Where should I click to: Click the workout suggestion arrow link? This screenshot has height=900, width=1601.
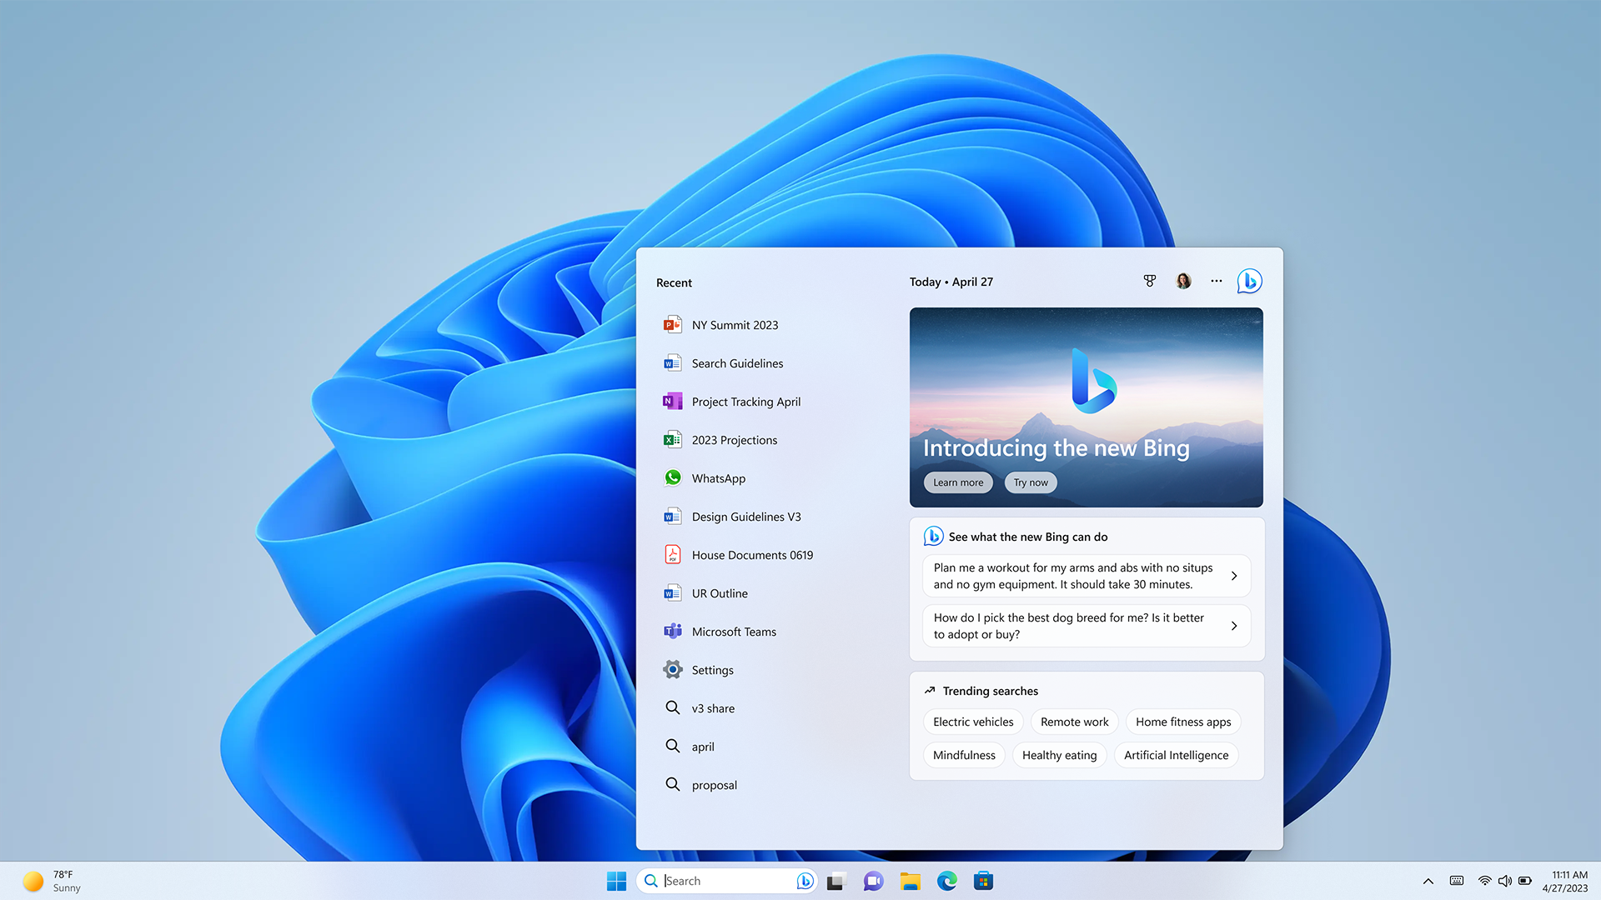1234,576
